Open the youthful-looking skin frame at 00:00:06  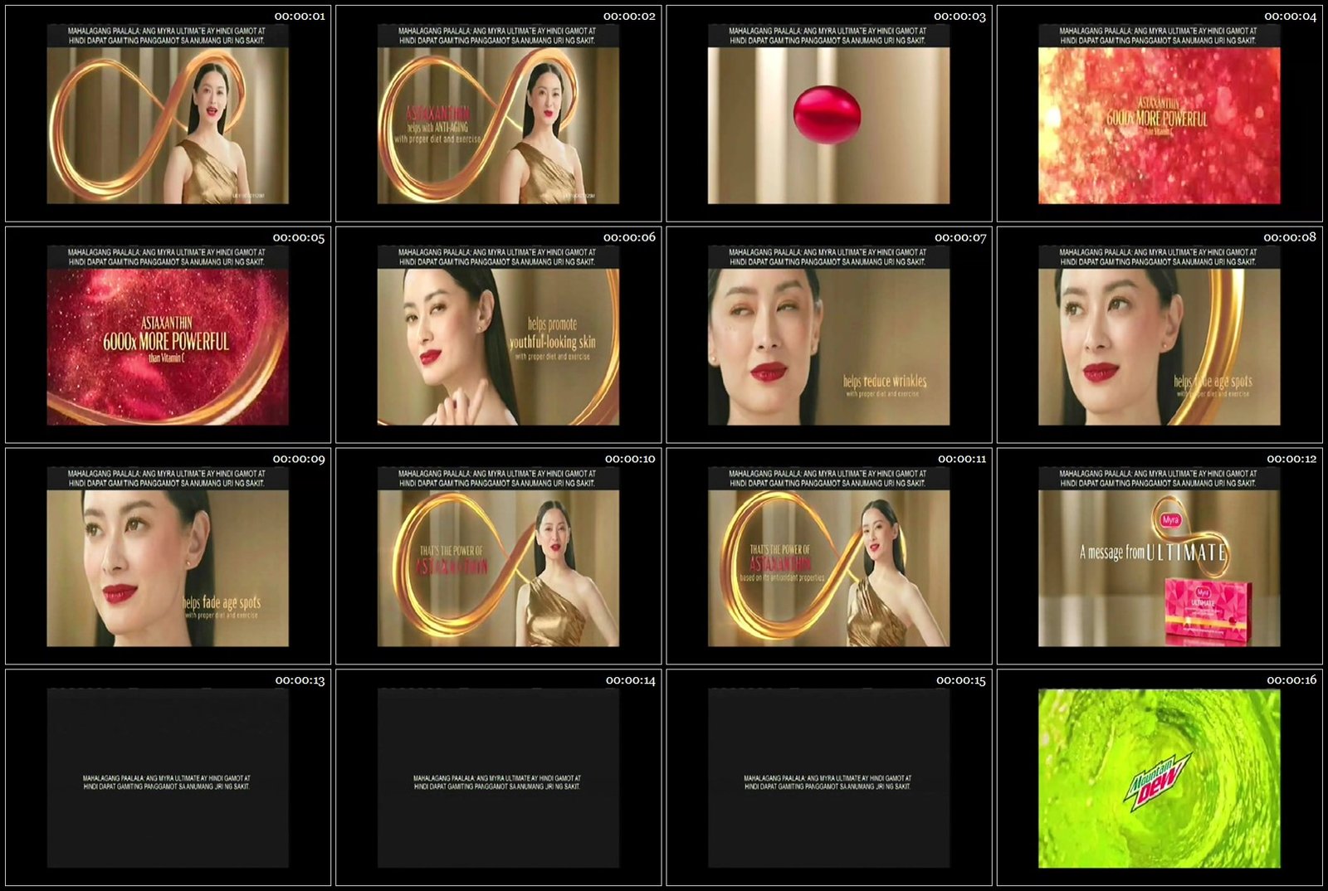tap(498, 335)
